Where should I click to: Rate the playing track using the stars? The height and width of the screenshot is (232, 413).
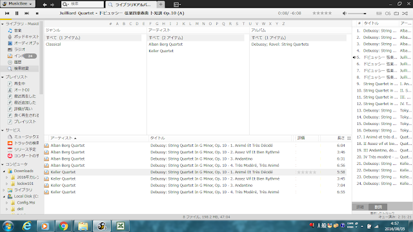point(322,13)
